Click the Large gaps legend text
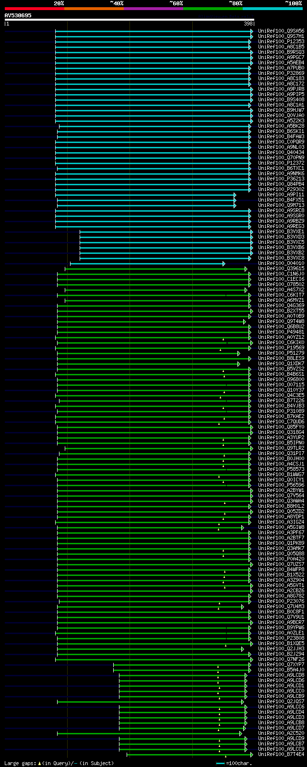Screen dimensions: 307x767 [x=59, y=763]
